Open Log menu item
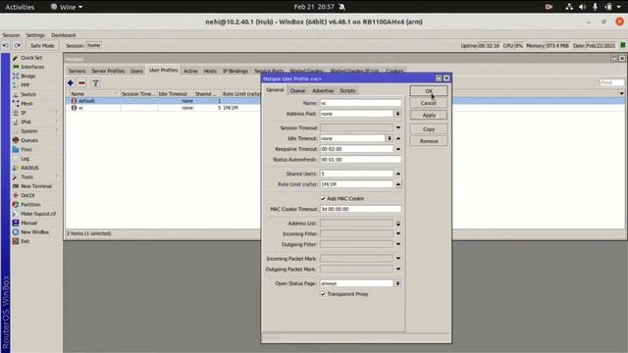This screenshot has width=628, height=353. tap(25, 159)
